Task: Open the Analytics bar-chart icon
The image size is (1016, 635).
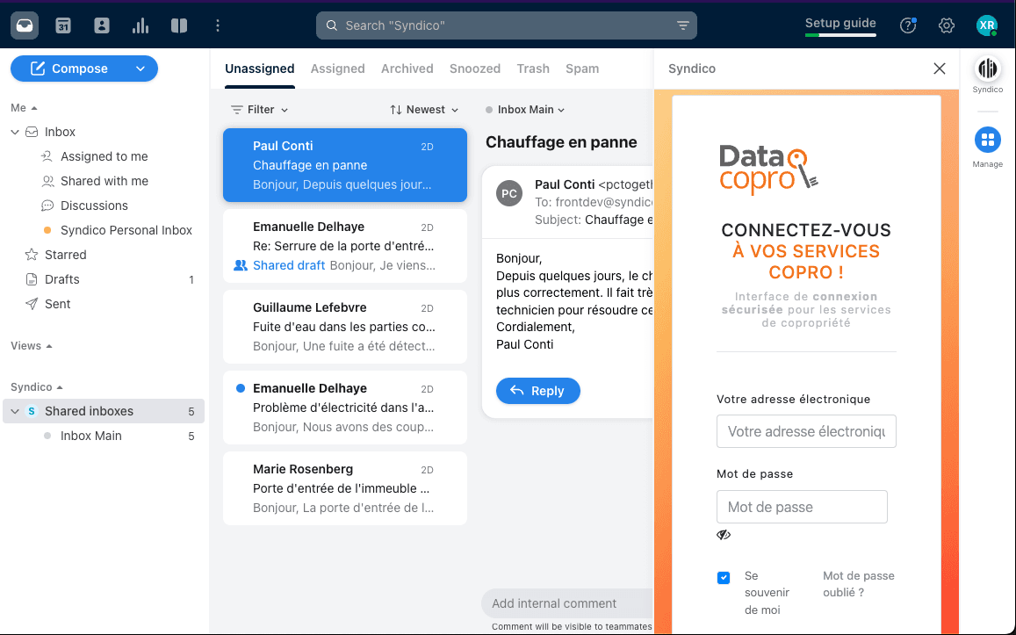Action: [x=140, y=25]
